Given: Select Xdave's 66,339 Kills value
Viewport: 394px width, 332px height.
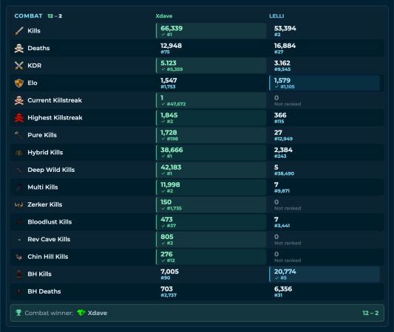Looking at the screenshot, I should [x=171, y=28].
